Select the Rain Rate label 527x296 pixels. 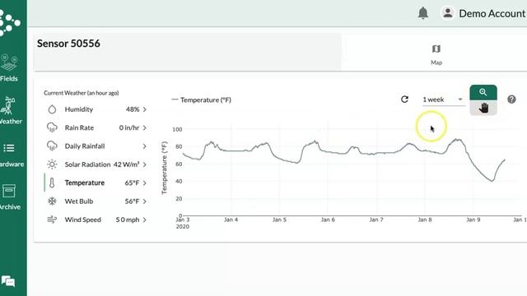tap(79, 128)
